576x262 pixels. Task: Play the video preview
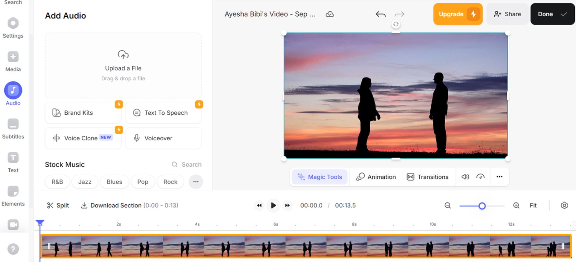(273, 205)
